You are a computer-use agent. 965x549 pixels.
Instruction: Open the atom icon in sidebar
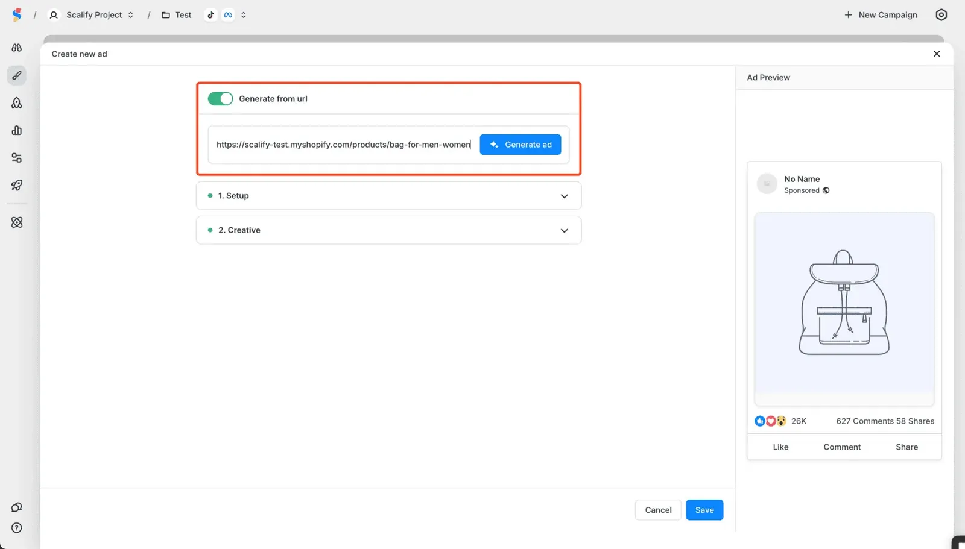coord(17,222)
